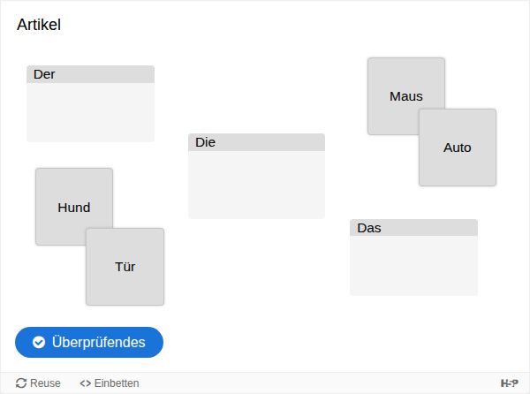Click the checkmark icon on Überprüfendes button
The image size is (530, 394).
point(39,343)
